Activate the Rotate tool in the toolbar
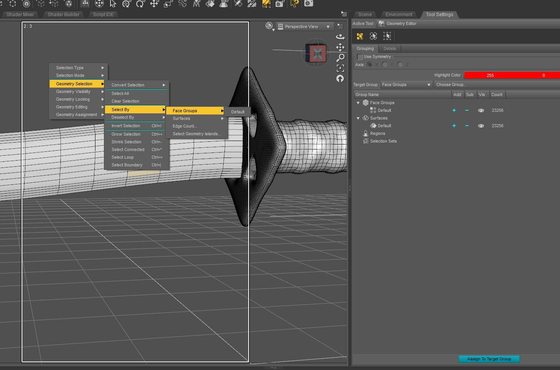560x370 pixels. click(x=139, y=4)
